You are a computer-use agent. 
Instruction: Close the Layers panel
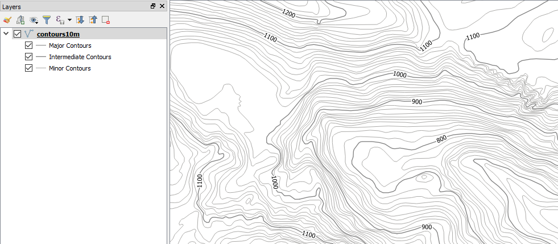(162, 6)
